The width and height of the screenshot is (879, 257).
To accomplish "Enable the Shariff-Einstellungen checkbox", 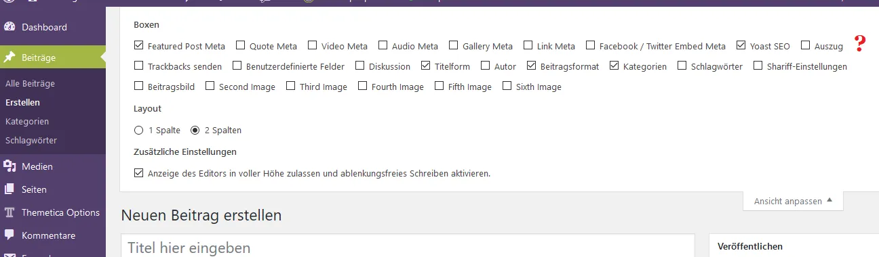I will 759,66.
